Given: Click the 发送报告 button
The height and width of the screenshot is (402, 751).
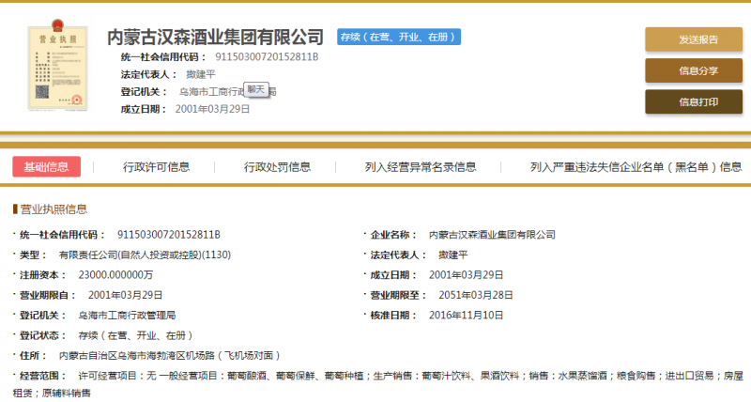Looking at the screenshot, I should [x=694, y=39].
